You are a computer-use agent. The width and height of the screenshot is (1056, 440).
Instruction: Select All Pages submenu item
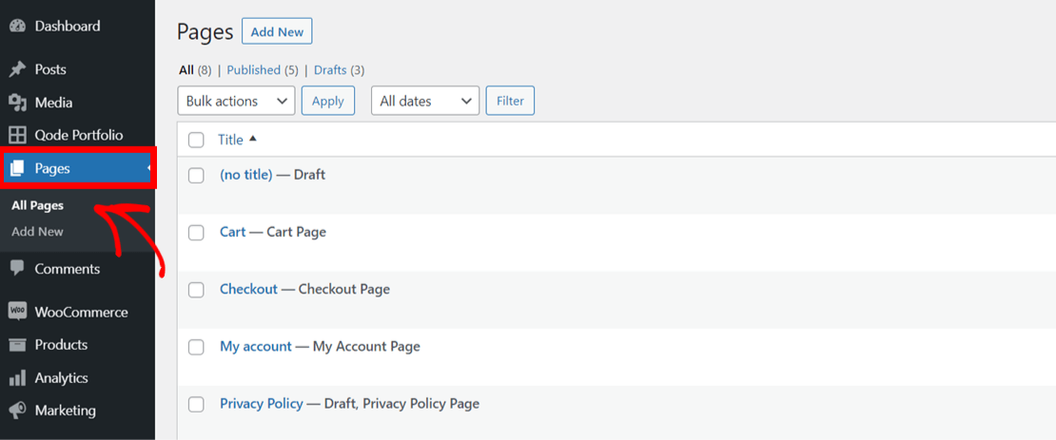pyautogui.click(x=38, y=206)
